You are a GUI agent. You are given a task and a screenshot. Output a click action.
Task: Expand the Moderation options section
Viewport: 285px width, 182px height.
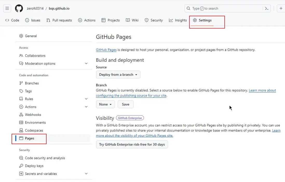tap(86, 64)
